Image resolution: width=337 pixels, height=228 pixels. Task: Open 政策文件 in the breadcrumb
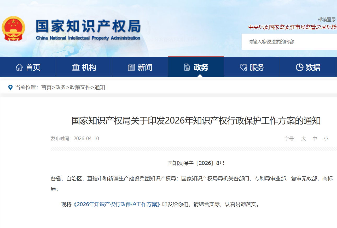tap(80, 88)
